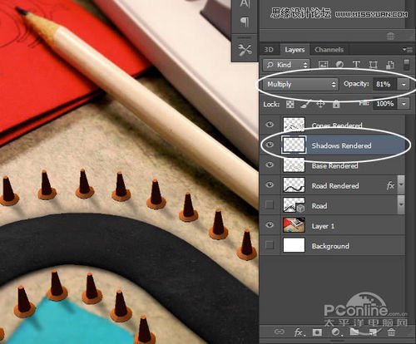Expand Road Rendered layer effects arrow
The height and width of the screenshot is (344, 416).
[x=401, y=184]
